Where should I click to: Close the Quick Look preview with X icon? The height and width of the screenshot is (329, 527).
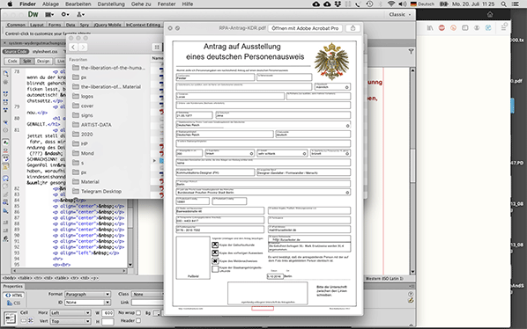coord(170,28)
